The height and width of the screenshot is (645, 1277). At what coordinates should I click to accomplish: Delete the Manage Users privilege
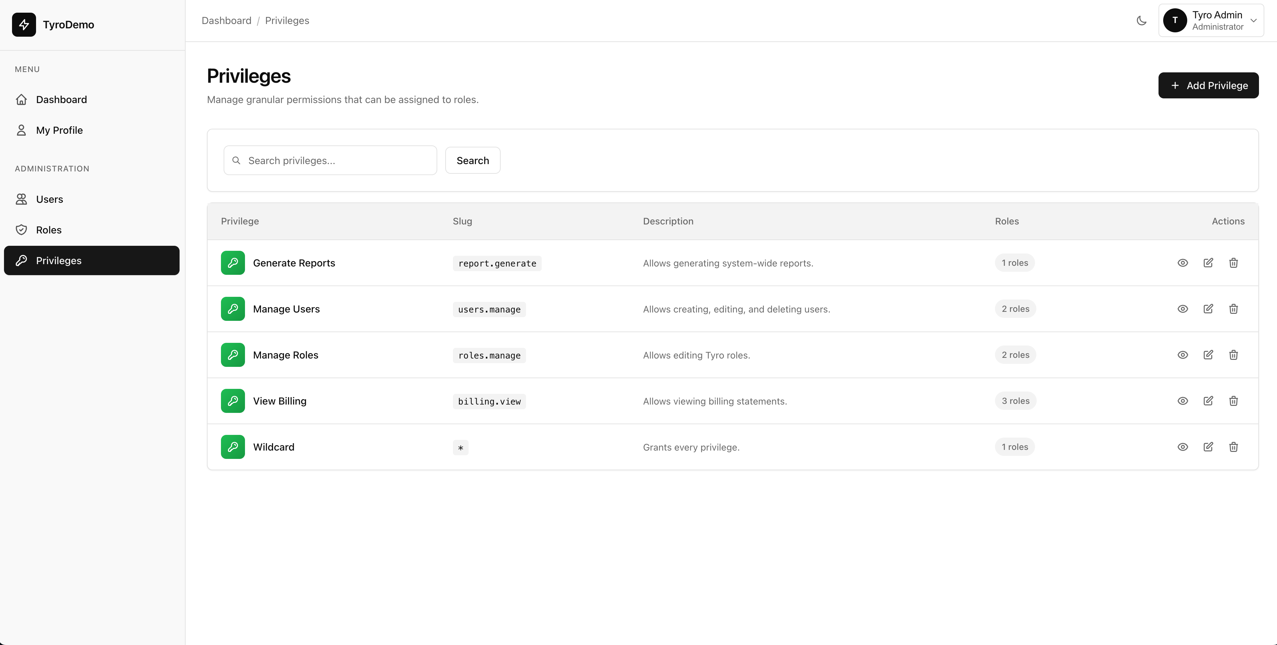(x=1233, y=309)
